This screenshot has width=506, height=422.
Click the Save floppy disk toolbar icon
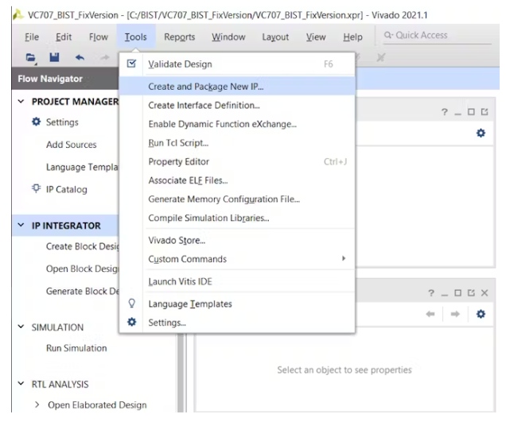tap(55, 58)
